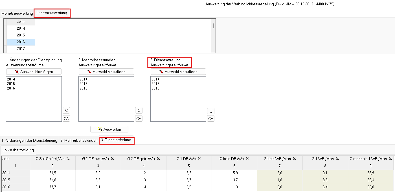
Task: Click the C button beside the Mehrarbeitsstunden list
Action: pos(139,110)
